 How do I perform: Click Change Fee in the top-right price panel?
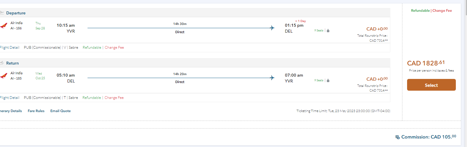tap(442, 11)
